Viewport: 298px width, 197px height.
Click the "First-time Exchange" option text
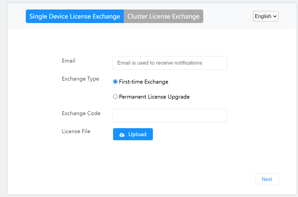144,82
